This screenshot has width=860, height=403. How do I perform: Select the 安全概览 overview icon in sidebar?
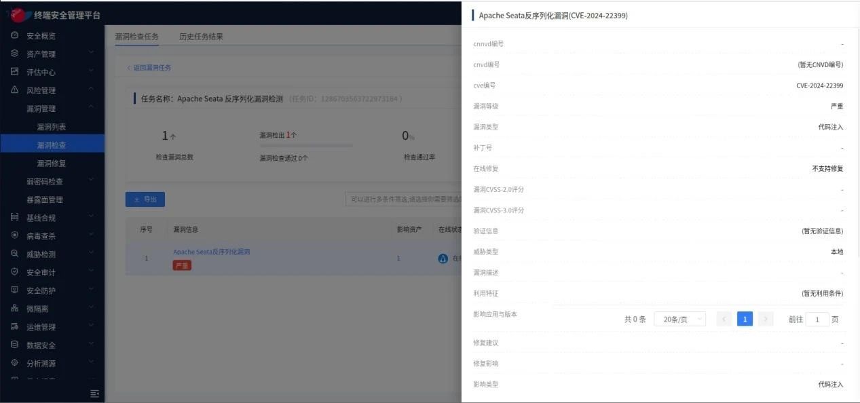15,36
